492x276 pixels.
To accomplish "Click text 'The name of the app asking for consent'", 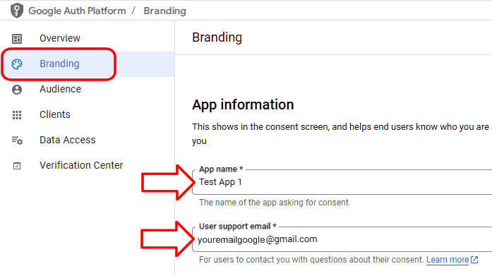I will [274, 203].
